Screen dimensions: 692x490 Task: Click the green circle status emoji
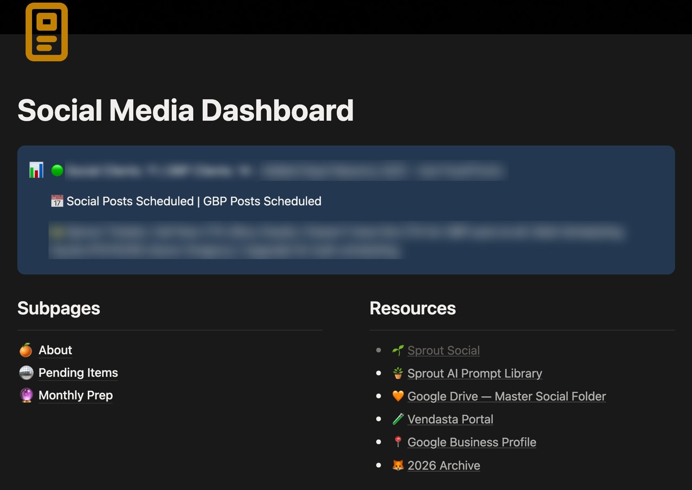pyautogui.click(x=57, y=171)
